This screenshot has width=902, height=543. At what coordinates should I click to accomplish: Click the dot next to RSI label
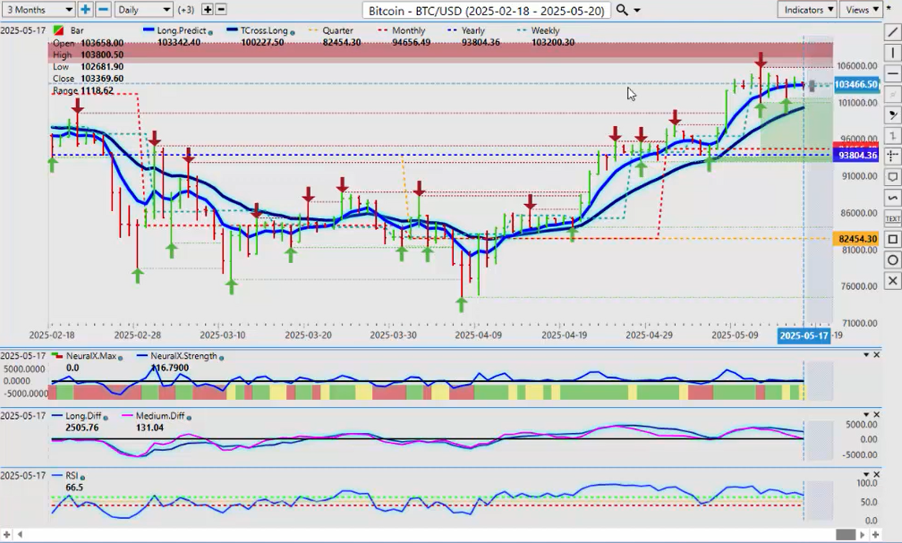point(83,478)
